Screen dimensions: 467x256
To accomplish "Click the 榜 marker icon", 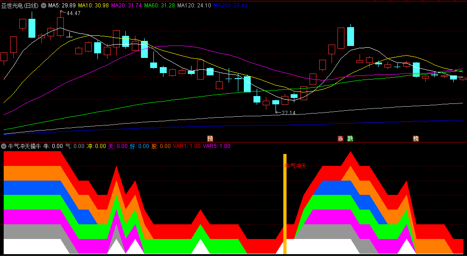I will (416, 138).
